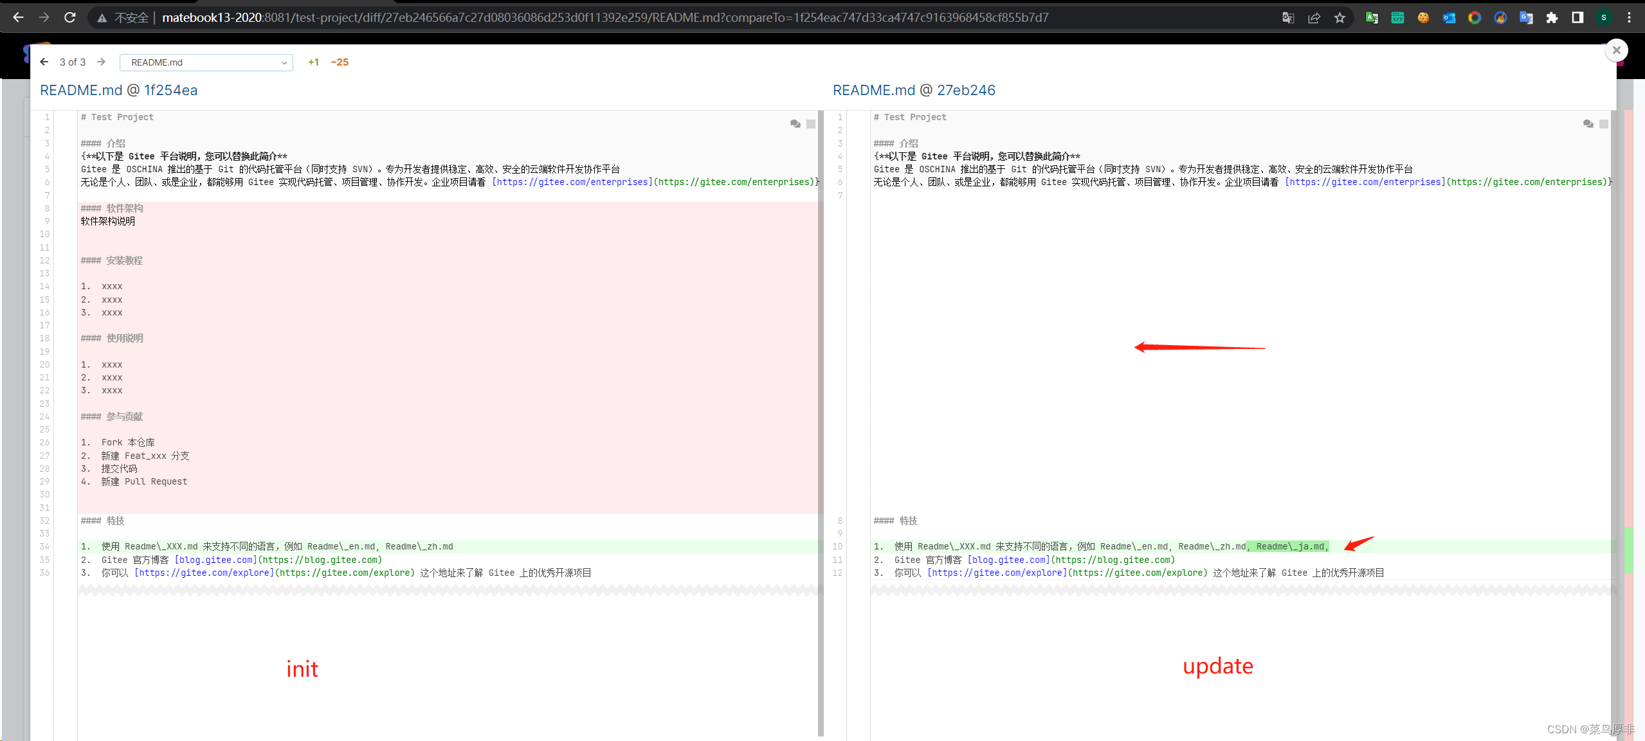
Task: Click comments icon on right diff pane
Action: [1588, 123]
